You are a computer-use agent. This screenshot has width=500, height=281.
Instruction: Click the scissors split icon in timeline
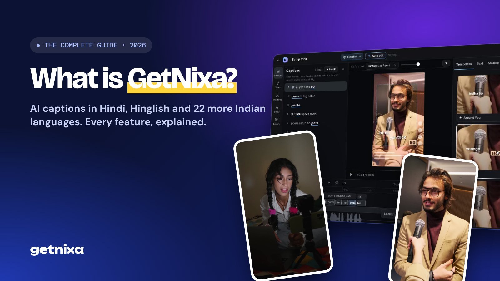[x=329, y=183]
